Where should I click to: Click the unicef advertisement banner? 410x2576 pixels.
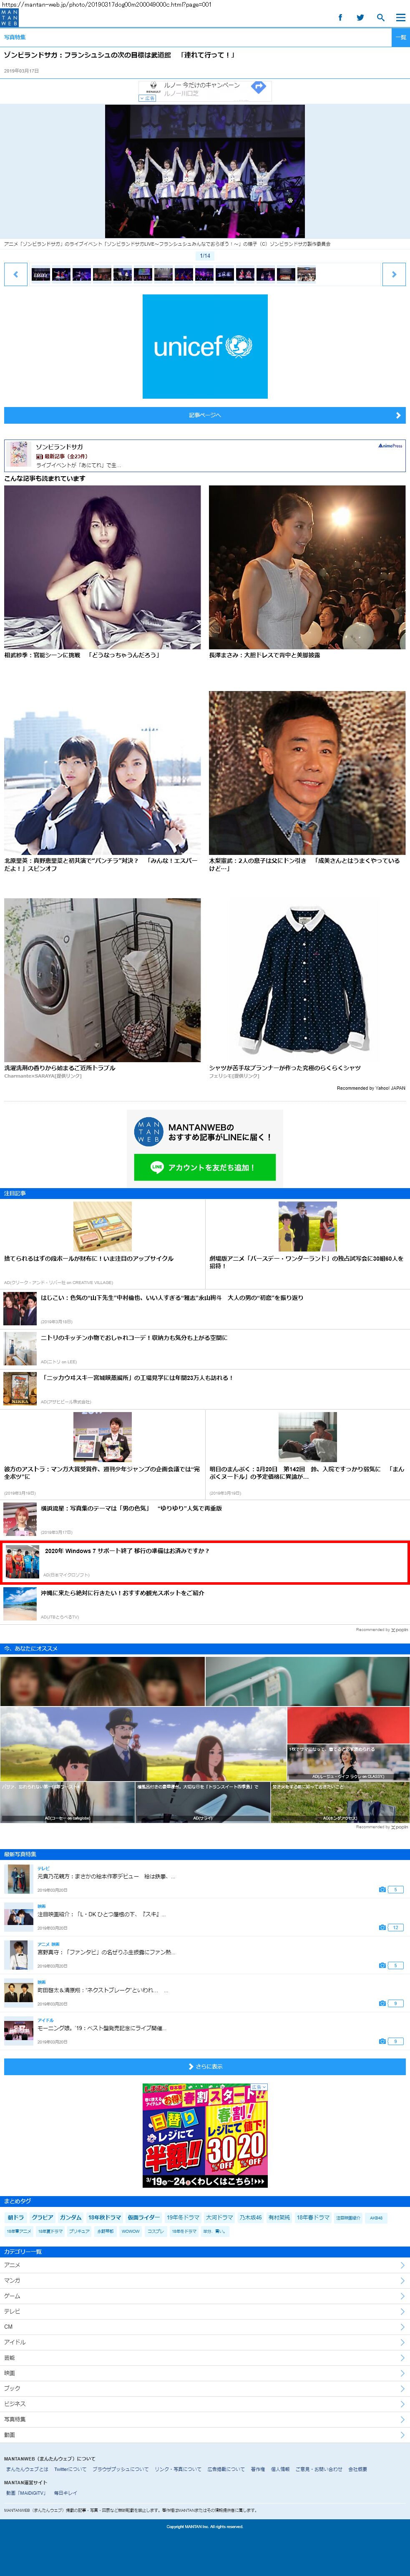click(205, 346)
